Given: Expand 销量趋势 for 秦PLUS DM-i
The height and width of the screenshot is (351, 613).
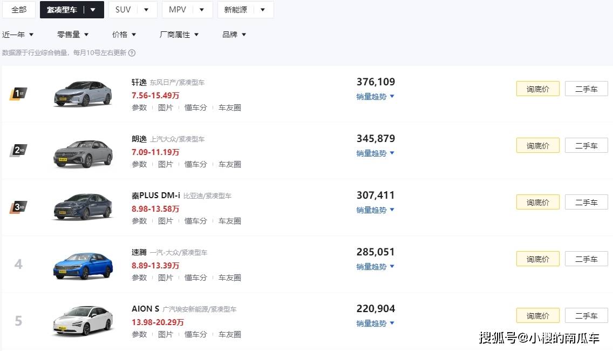Looking at the screenshot, I should pyautogui.click(x=376, y=210).
